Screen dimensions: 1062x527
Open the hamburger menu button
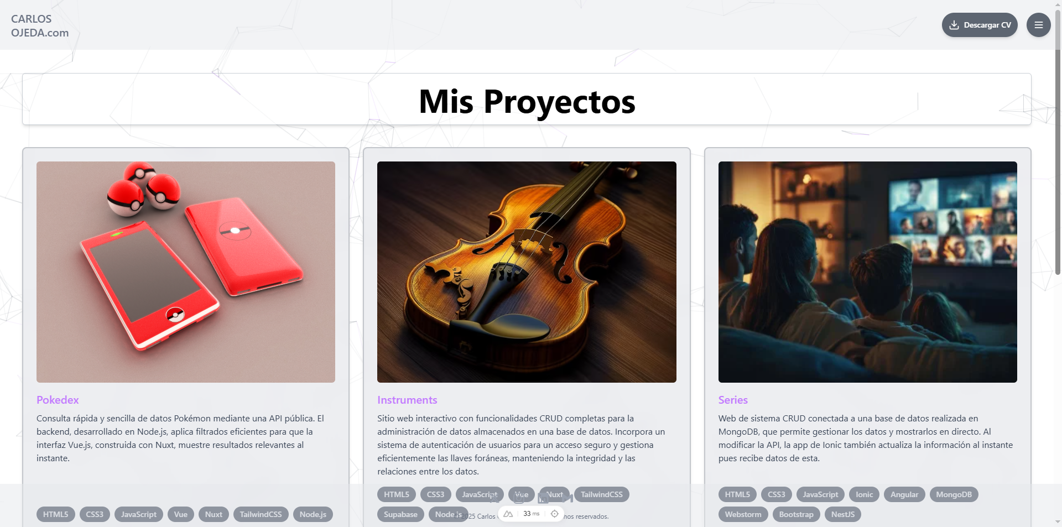pos(1038,25)
